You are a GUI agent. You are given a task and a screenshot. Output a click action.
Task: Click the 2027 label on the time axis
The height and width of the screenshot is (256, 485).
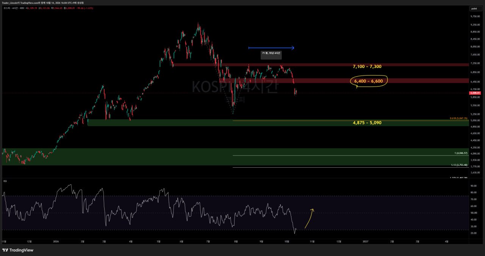[x=365, y=241]
